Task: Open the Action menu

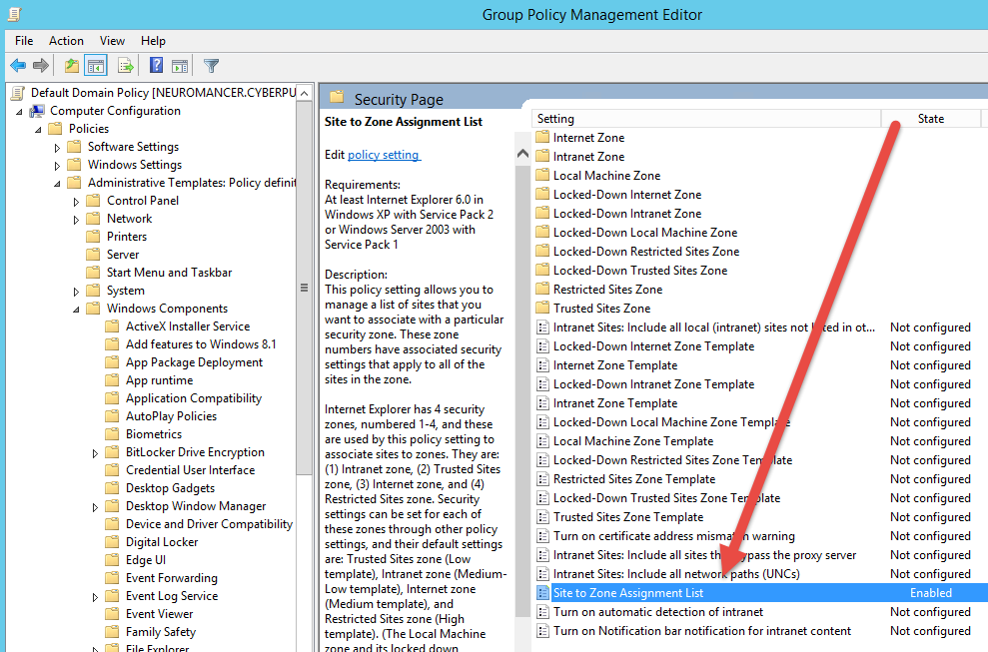Action: 66,41
